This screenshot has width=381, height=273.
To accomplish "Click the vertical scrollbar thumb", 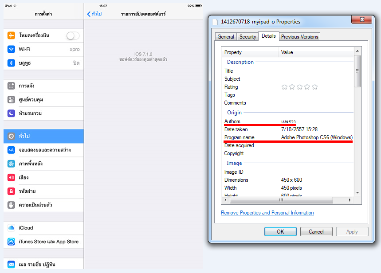I will (357, 71).
